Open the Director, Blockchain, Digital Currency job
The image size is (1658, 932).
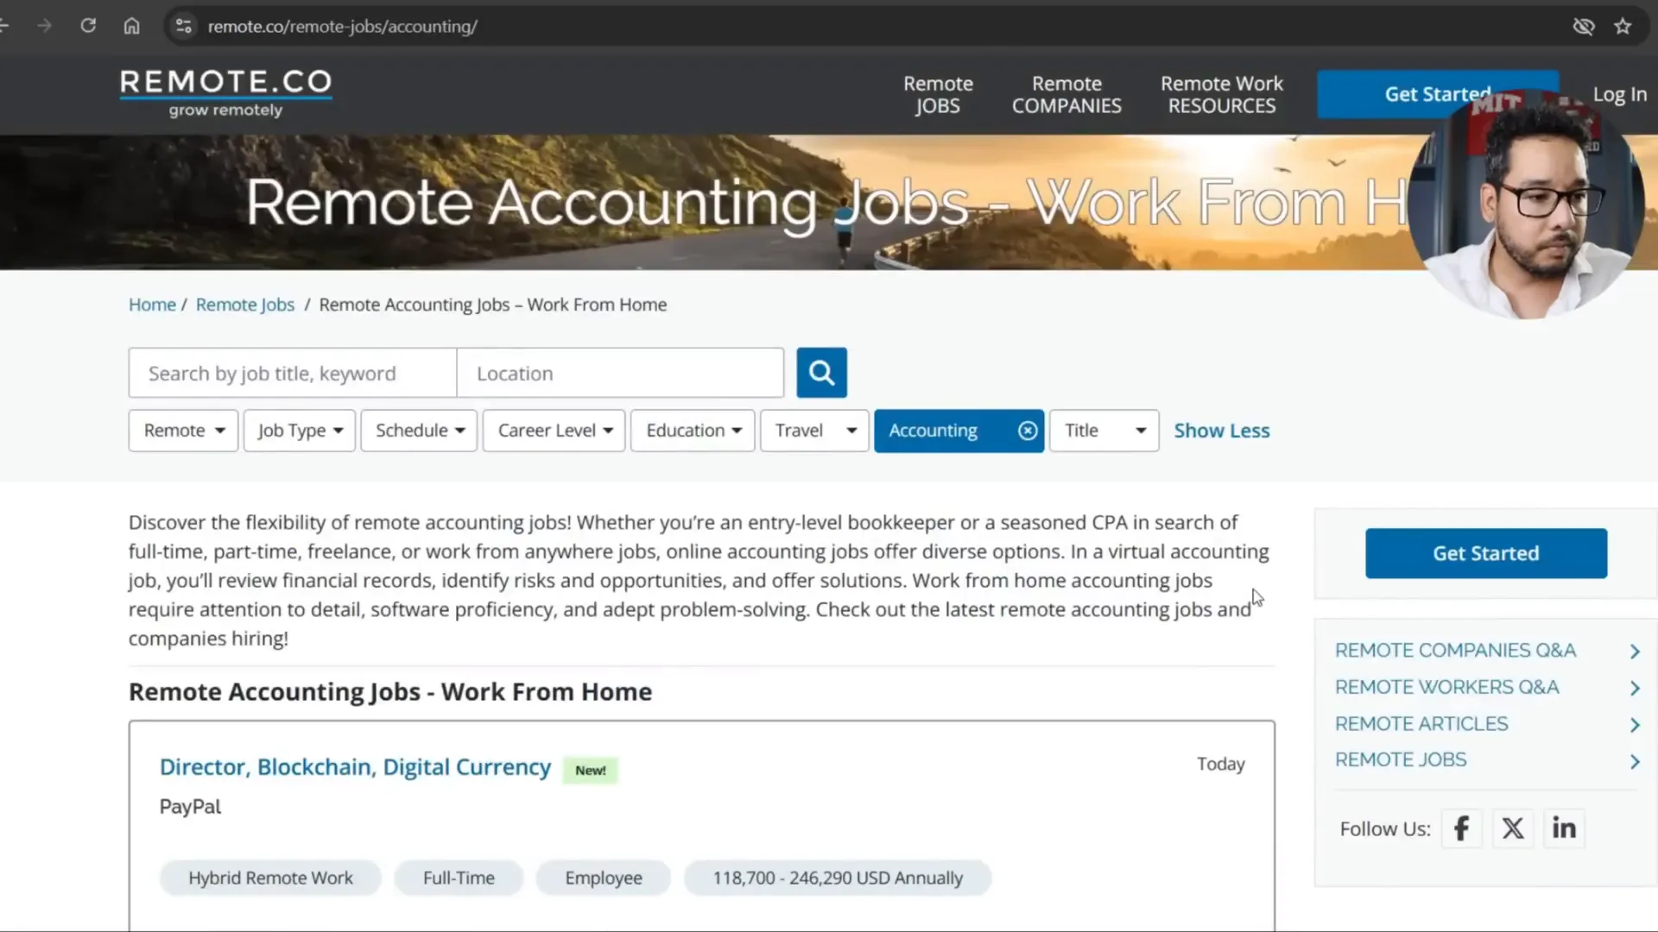click(x=355, y=766)
